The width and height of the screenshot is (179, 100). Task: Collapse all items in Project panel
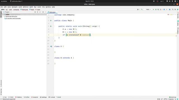pyautogui.click(x=40, y=12)
